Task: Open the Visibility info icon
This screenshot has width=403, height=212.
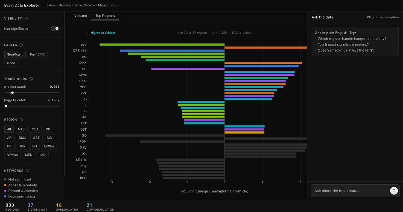Action: tap(26, 18)
